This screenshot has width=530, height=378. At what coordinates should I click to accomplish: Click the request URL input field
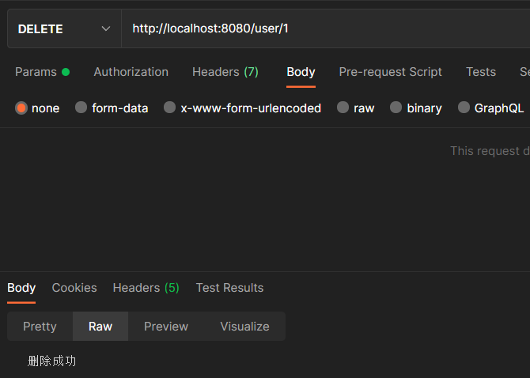[x=316, y=28]
